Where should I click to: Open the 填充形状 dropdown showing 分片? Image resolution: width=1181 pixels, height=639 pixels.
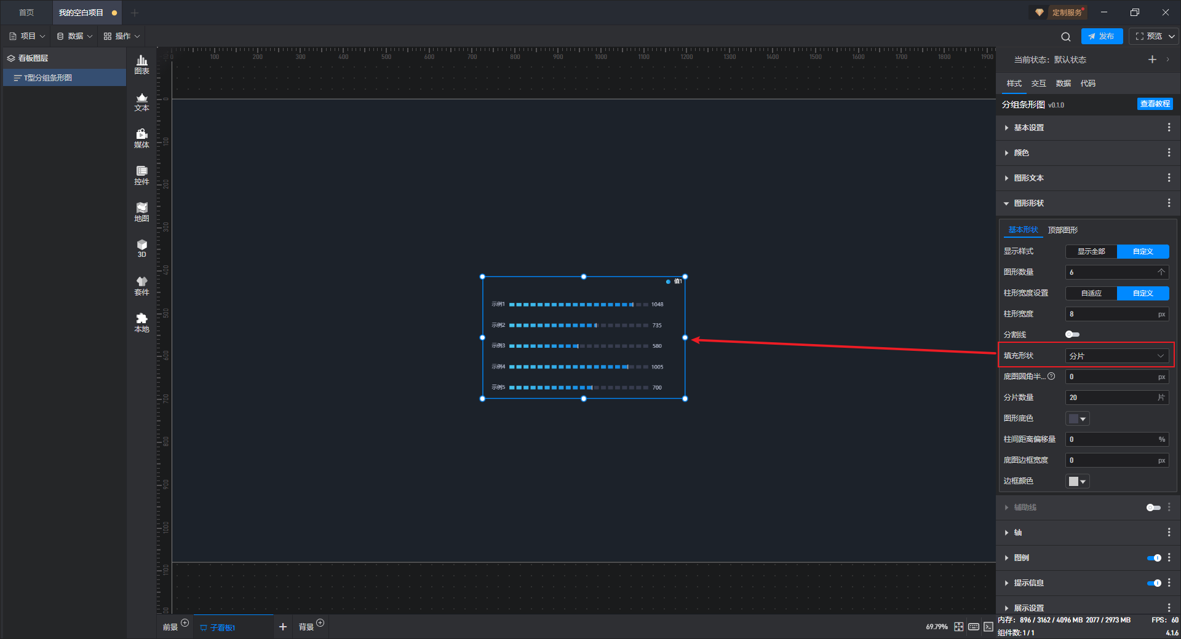[1117, 356]
